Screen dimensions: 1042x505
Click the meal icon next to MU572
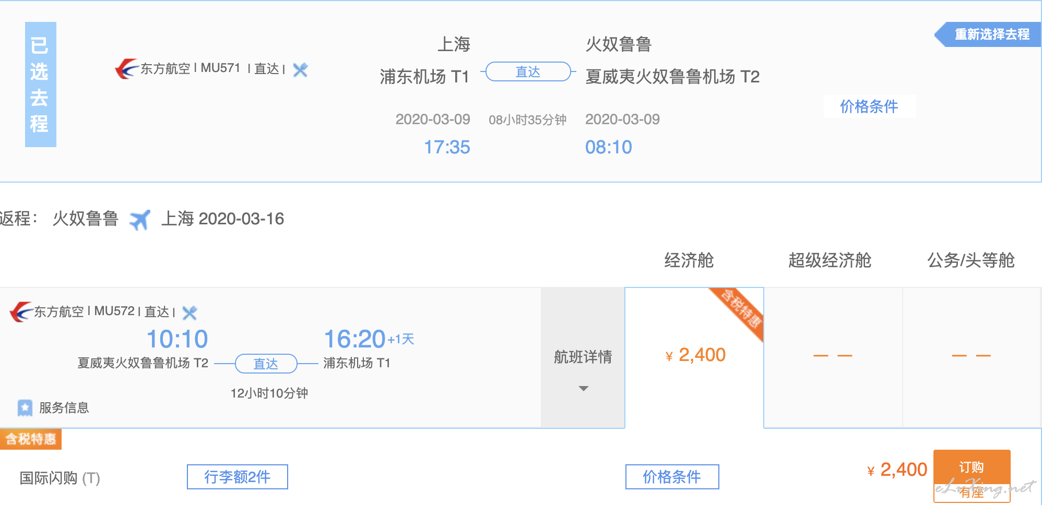coord(190,313)
